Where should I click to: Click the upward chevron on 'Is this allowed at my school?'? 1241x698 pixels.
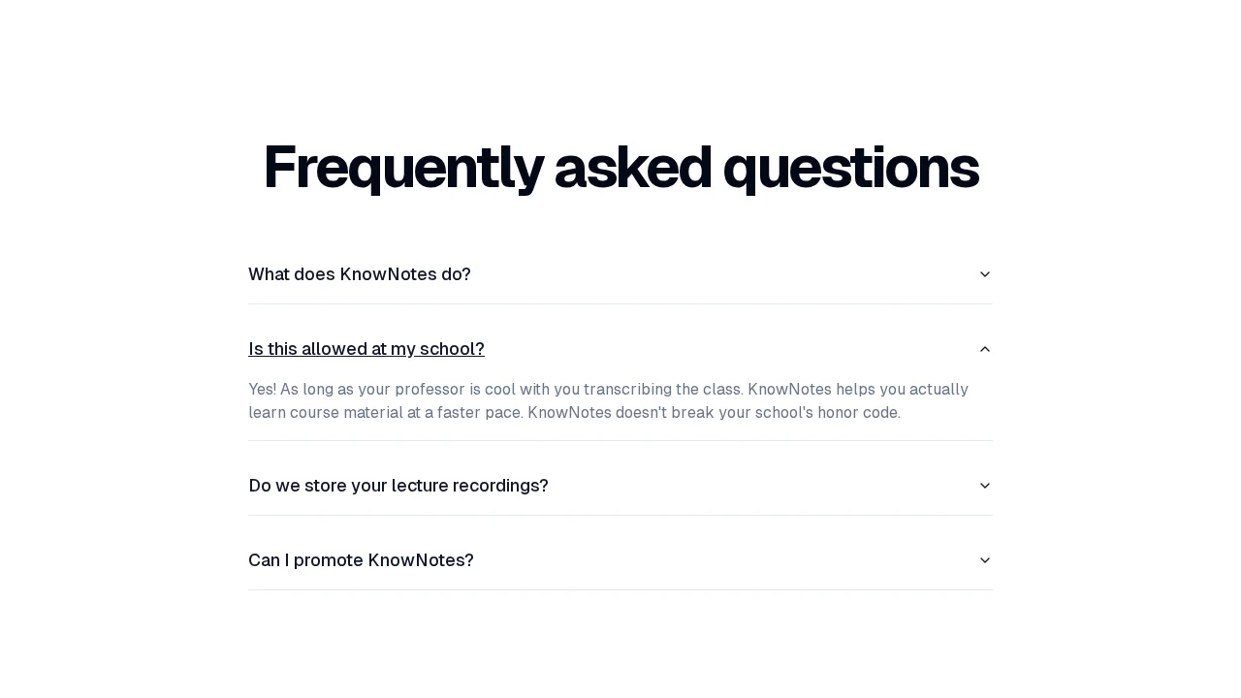click(x=985, y=349)
